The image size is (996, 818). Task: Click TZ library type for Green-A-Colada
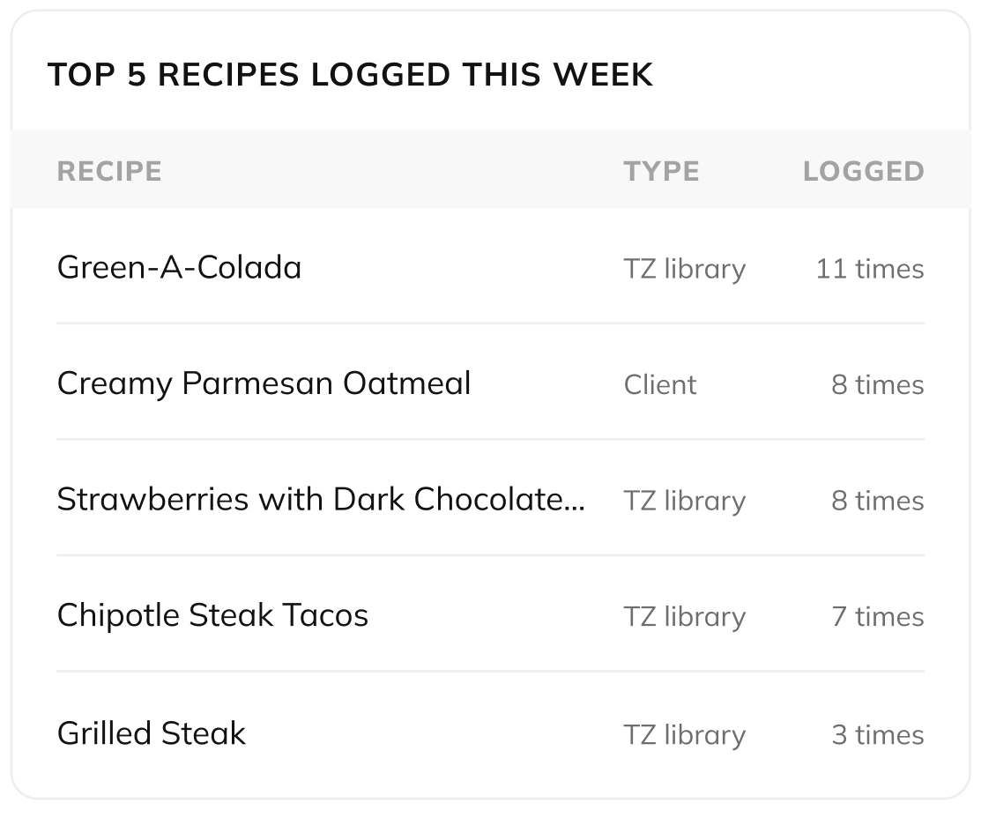tap(685, 269)
